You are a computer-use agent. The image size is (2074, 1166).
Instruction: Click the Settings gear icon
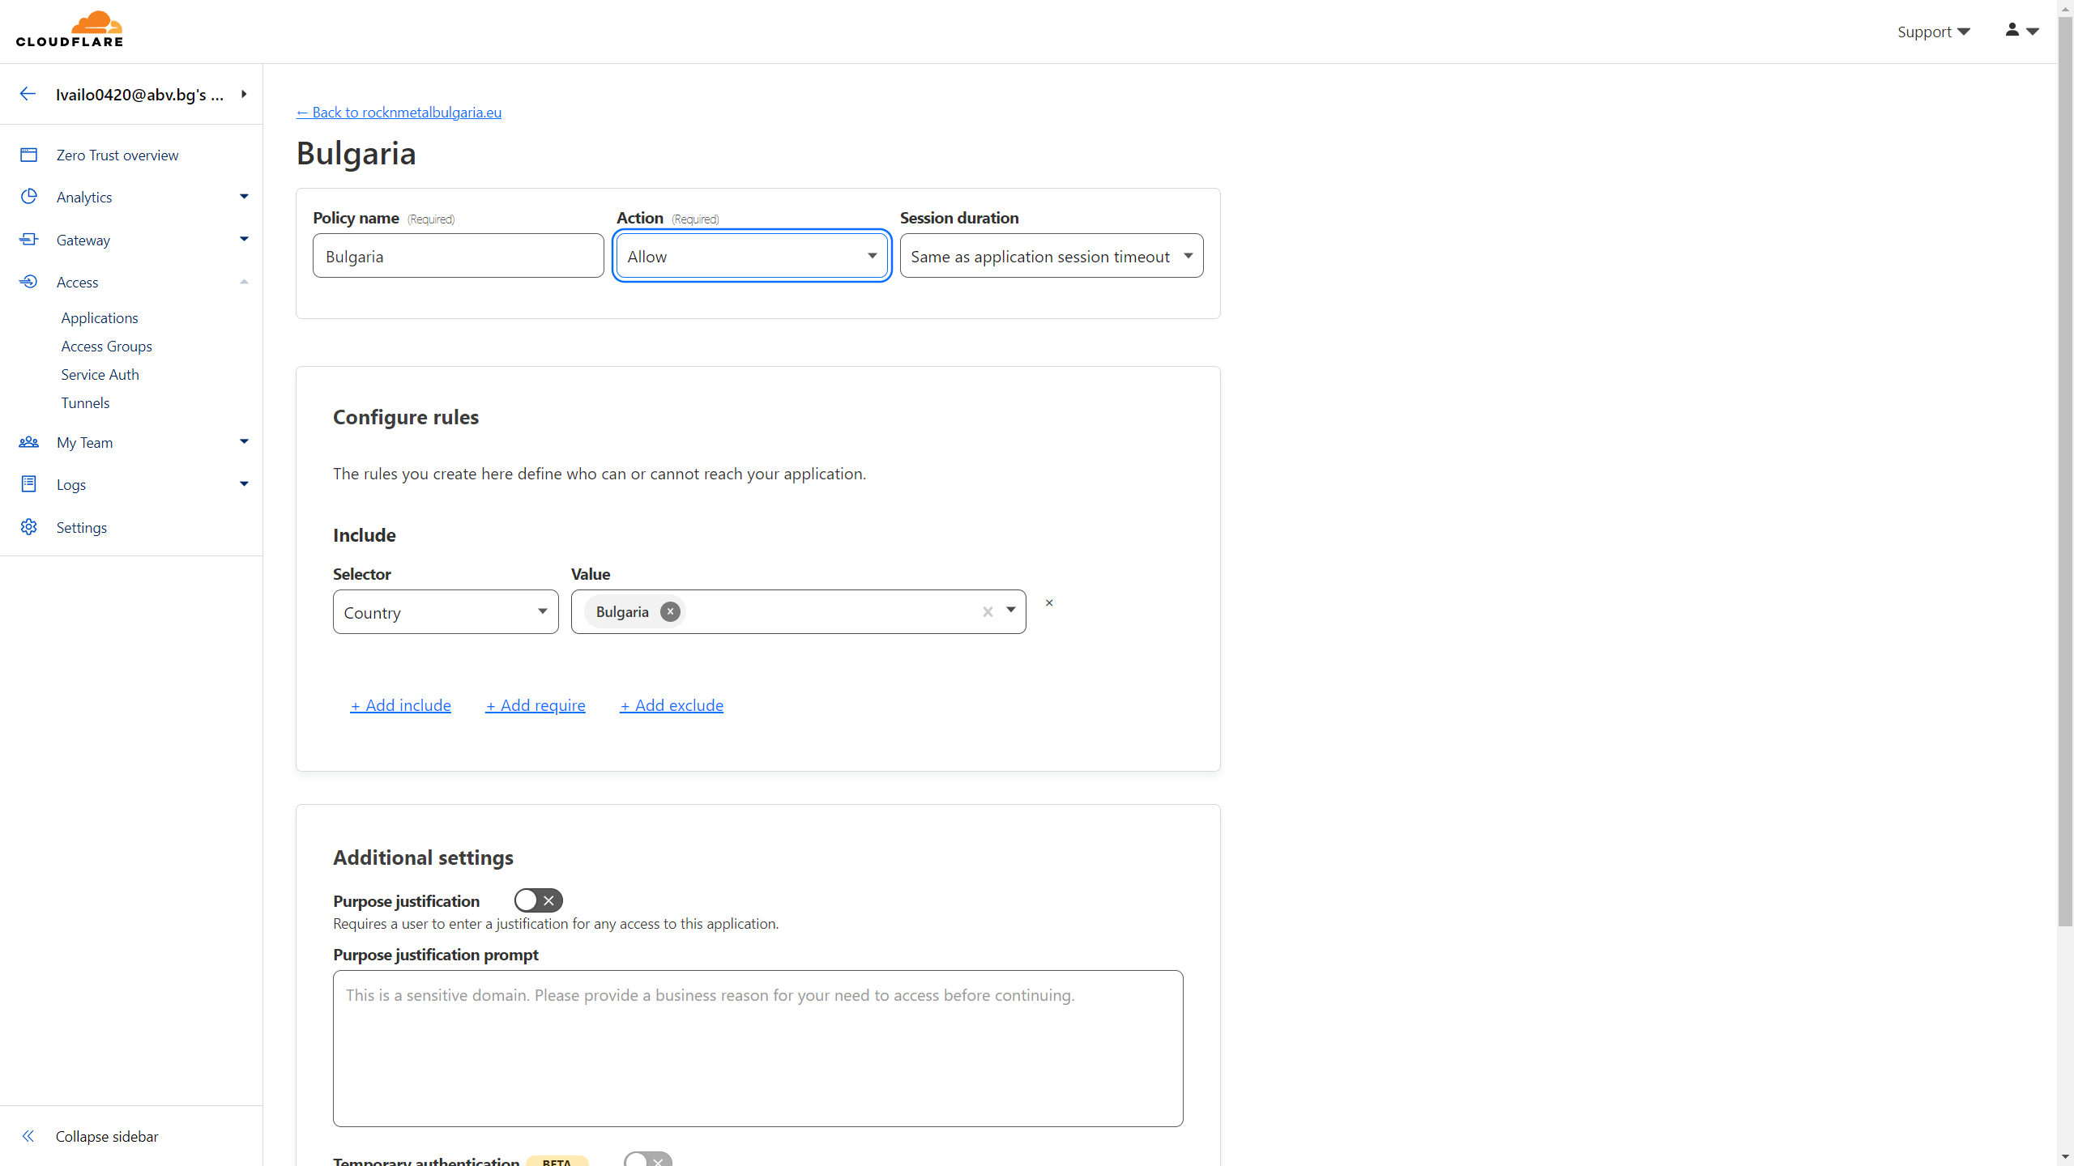point(28,527)
